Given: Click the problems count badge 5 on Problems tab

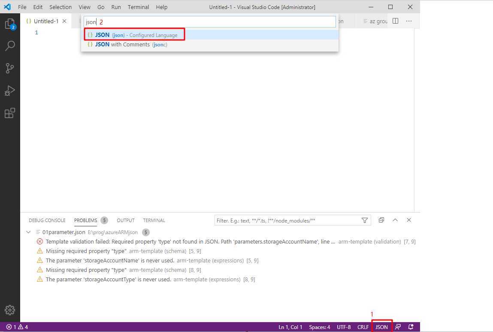Looking at the screenshot, I should click(x=104, y=220).
